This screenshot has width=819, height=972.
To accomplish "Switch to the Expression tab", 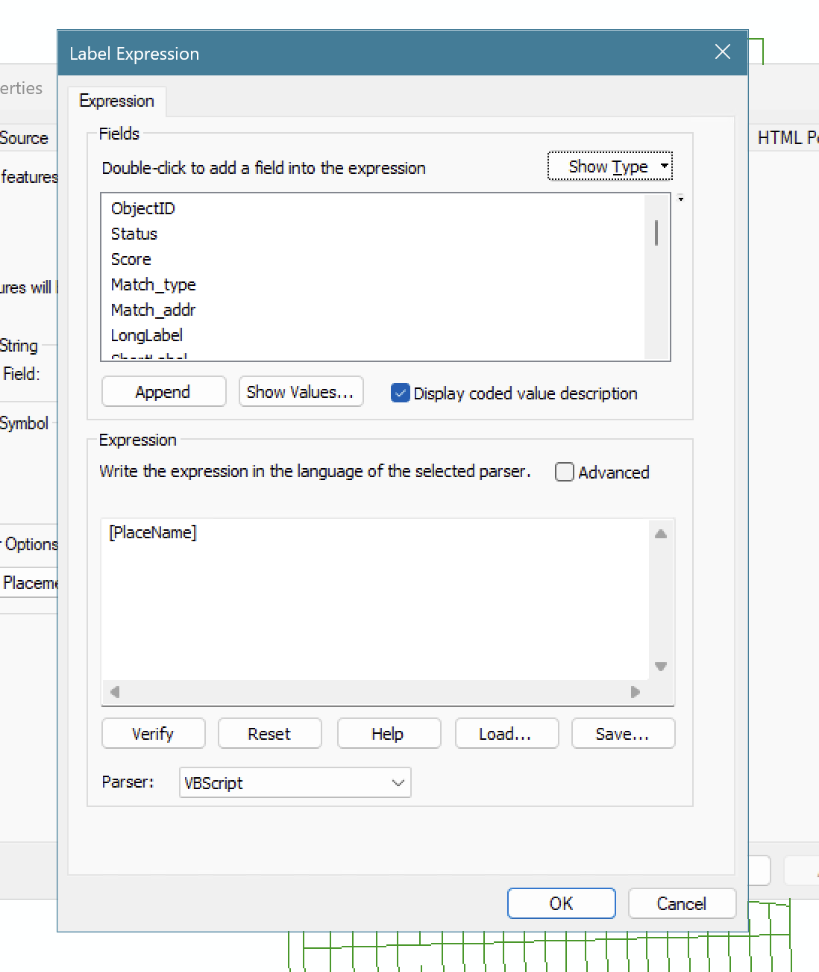I will coord(116,101).
